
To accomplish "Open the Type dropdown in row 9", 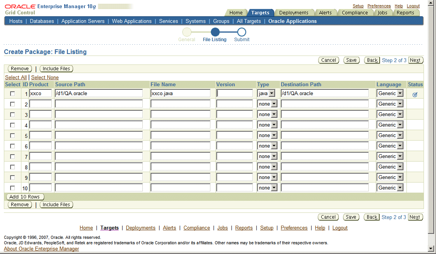I will (268, 177).
